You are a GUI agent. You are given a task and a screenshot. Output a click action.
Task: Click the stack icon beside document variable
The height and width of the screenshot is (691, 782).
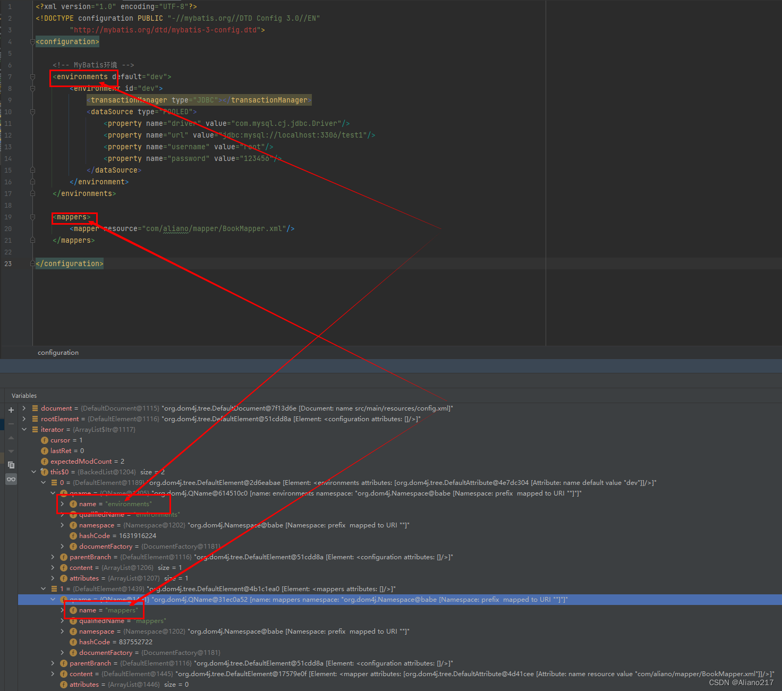point(35,408)
